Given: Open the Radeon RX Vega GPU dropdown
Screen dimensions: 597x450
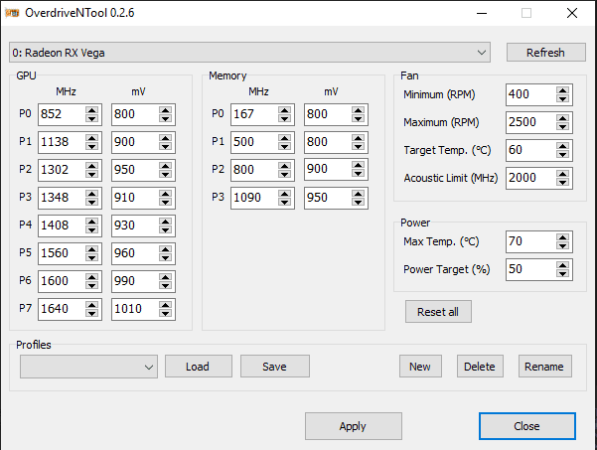Looking at the screenshot, I should point(249,53).
